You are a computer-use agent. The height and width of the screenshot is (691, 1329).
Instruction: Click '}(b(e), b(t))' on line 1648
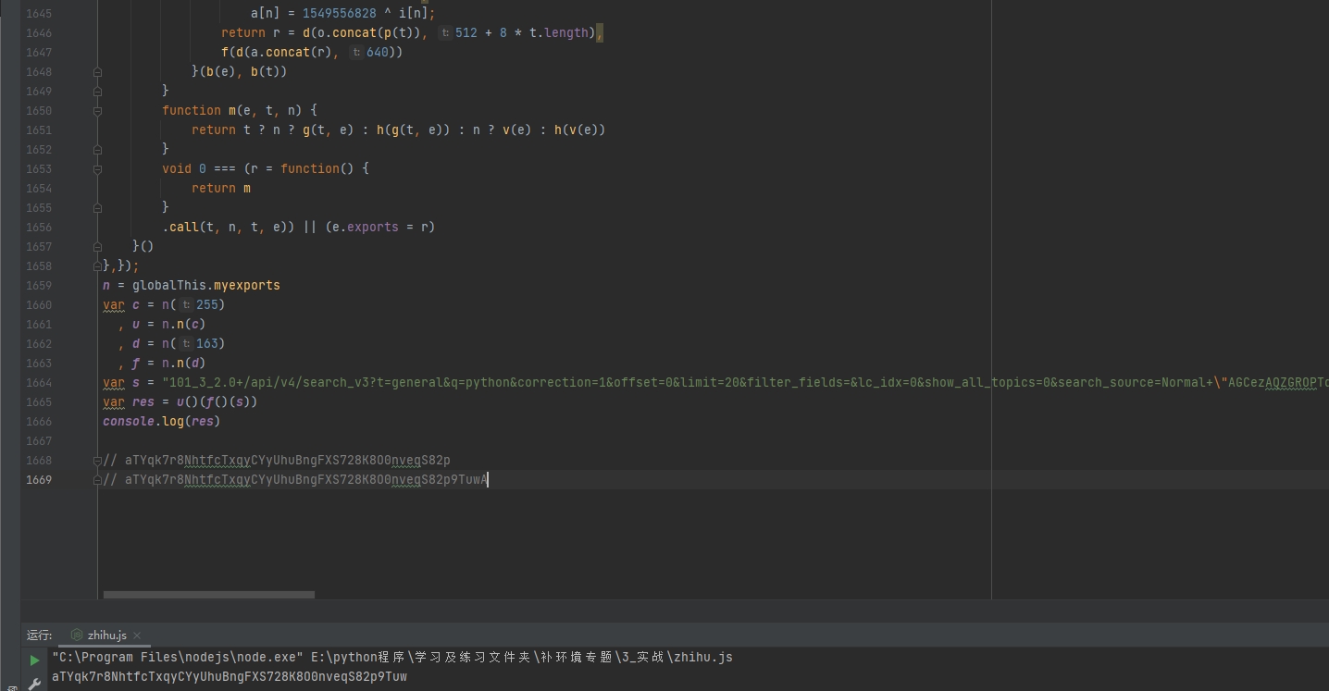pos(240,71)
